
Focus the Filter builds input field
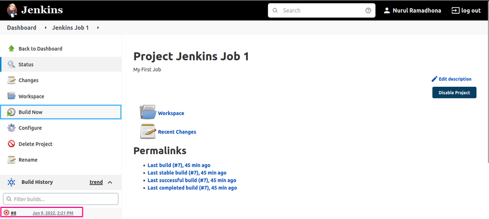pos(61,199)
